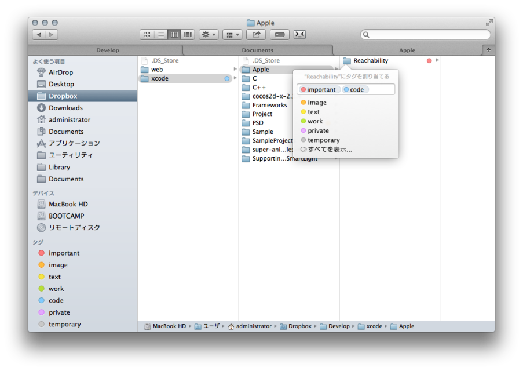
Task: Open the Arrange items dropdown
Action: pyautogui.click(x=232, y=35)
